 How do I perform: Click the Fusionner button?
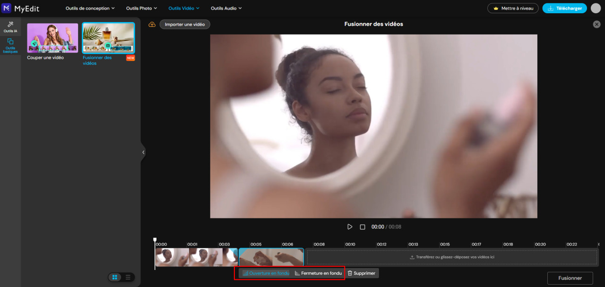(570, 278)
